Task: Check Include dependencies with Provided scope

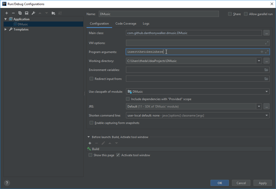Action: (128, 99)
